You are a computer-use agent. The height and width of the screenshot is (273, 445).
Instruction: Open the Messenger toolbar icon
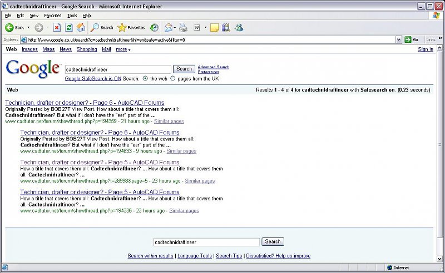pyautogui.click(x=239, y=27)
